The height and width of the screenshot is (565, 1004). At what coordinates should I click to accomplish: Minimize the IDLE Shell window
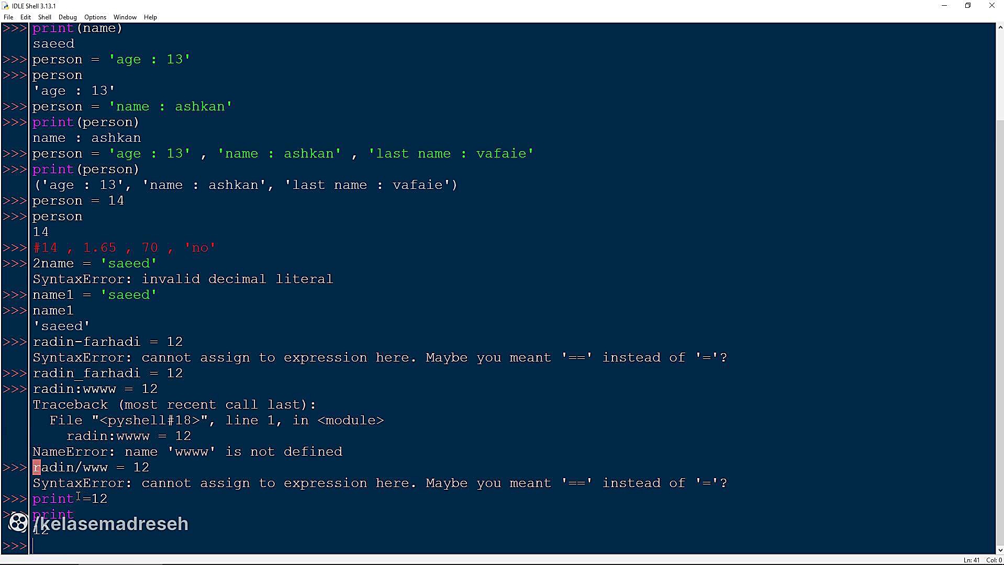(x=944, y=6)
